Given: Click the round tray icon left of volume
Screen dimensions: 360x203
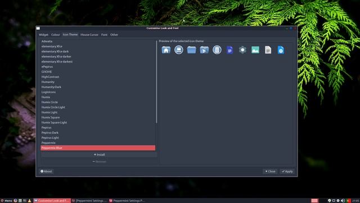Looking at the screenshot, I should 338,201.
